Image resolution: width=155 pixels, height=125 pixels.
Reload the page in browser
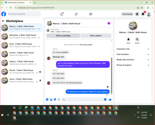tap(11, 8)
